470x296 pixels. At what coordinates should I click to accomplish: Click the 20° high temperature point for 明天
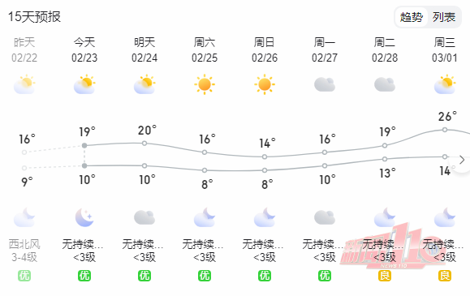pos(144,144)
